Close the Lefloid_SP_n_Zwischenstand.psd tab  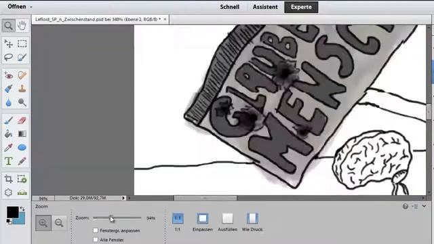coord(165,20)
